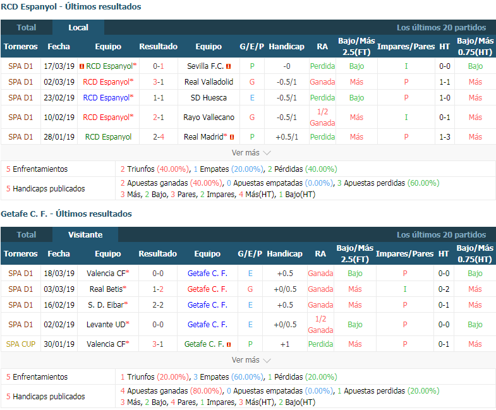Click red card icon before RCD Espanyol 17/03/19

click(x=82, y=66)
